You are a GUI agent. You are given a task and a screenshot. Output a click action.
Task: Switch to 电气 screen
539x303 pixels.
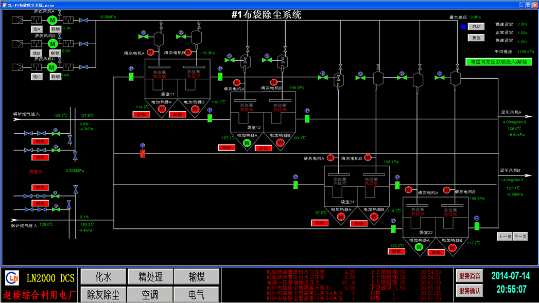(x=197, y=294)
